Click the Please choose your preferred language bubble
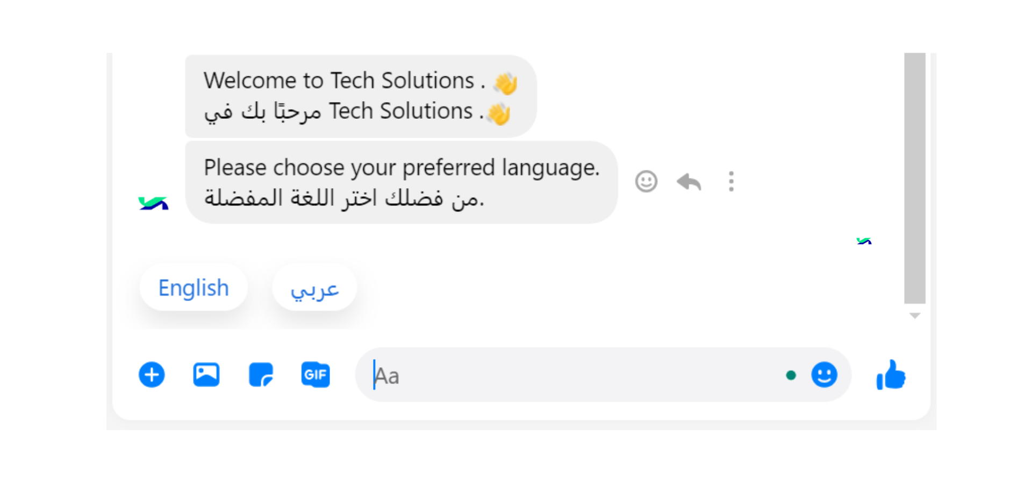This screenshot has width=1032, height=478. coord(401,182)
